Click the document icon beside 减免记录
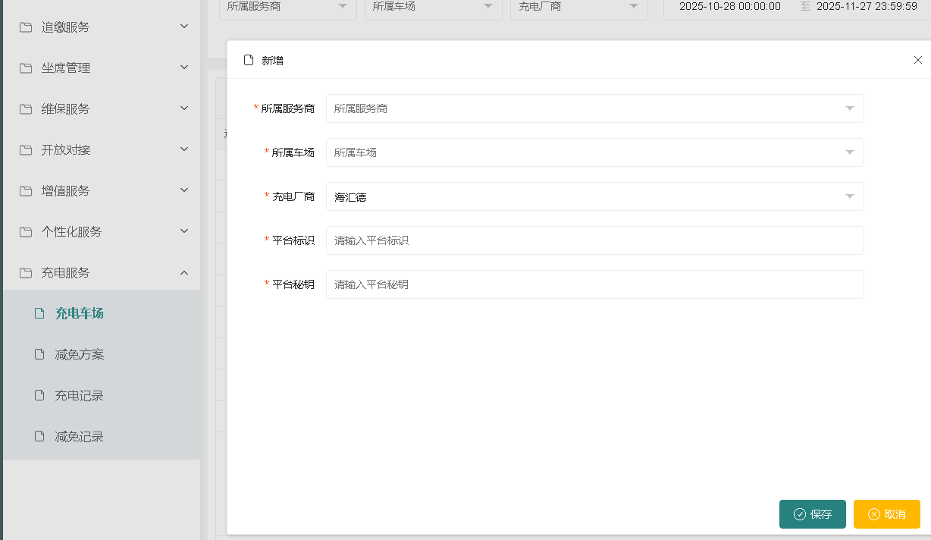Image resolution: width=931 pixels, height=540 pixels. pyautogui.click(x=39, y=436)
